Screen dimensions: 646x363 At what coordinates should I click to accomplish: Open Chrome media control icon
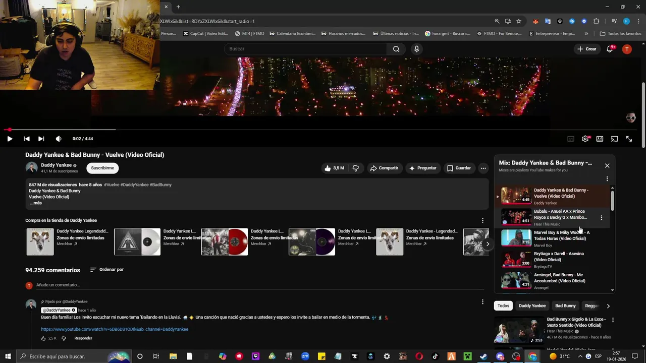click(614, 21)
